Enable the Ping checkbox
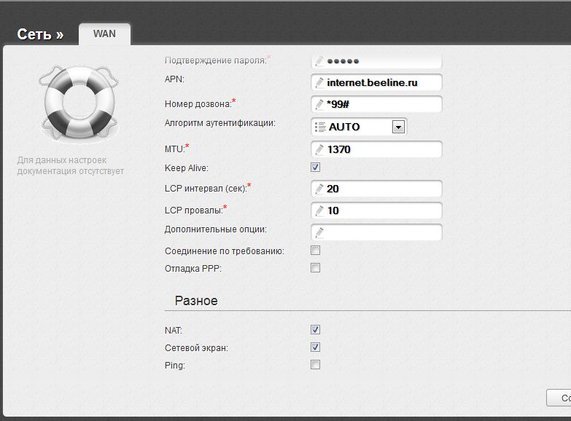The image size is (571, 421). [x=315, y=365]
